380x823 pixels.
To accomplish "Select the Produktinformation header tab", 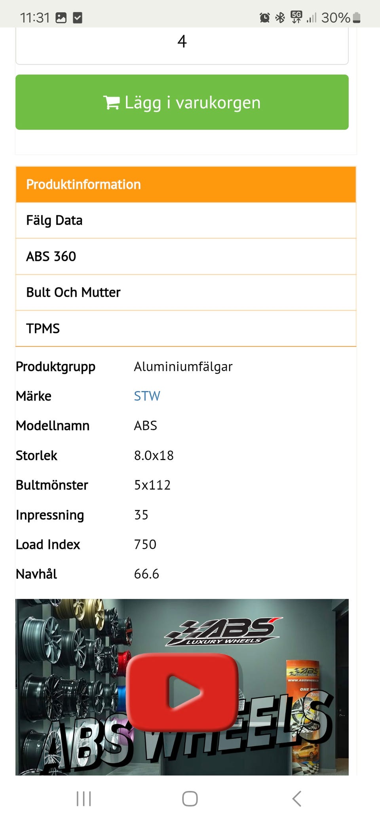I will 186,184.
